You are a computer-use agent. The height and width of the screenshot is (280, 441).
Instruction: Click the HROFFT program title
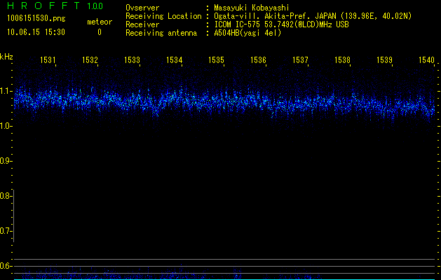43,6
